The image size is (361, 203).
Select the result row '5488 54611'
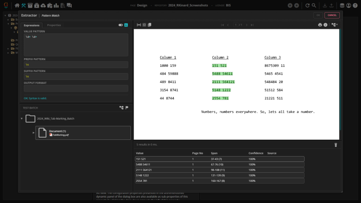pyautogui.click(x=220, y=165)
